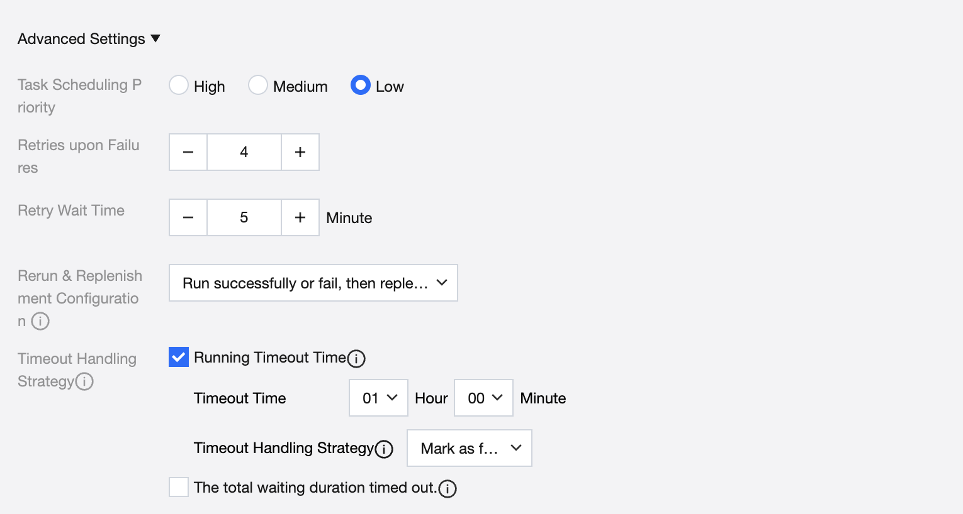Open the timeout Hour dropdown

click(x=378, y=398)
